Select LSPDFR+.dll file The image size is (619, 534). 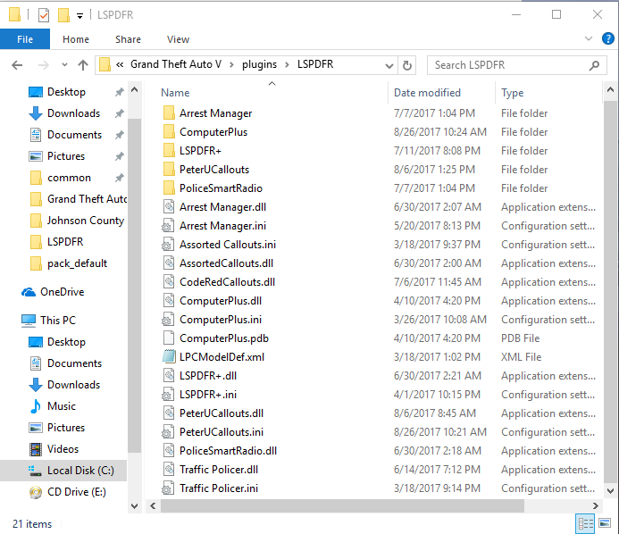point(208,376)
